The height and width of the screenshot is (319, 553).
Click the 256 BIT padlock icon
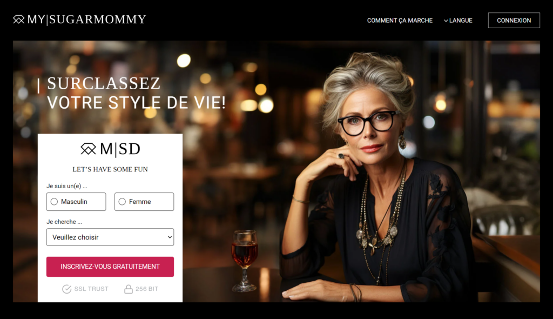pyautogui.click(x=129, y=289)
